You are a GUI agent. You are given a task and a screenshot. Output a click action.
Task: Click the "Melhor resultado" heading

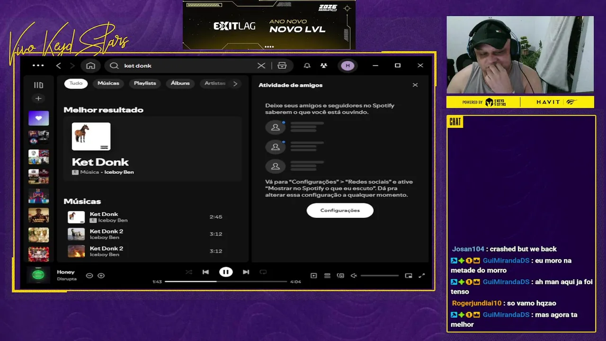[103, 110]
